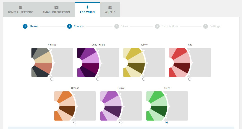Screen dimensions: 242x129
Task: Click the "Orange" theme label
Action: point(75,88)
